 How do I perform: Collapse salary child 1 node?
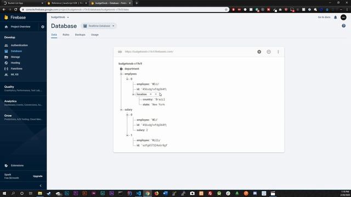pos(127,135)
